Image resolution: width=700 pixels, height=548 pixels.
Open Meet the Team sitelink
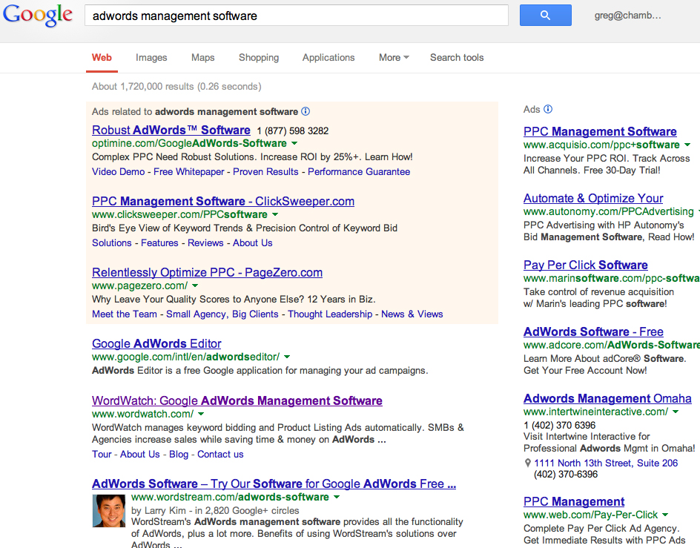[x=125, y=314]
